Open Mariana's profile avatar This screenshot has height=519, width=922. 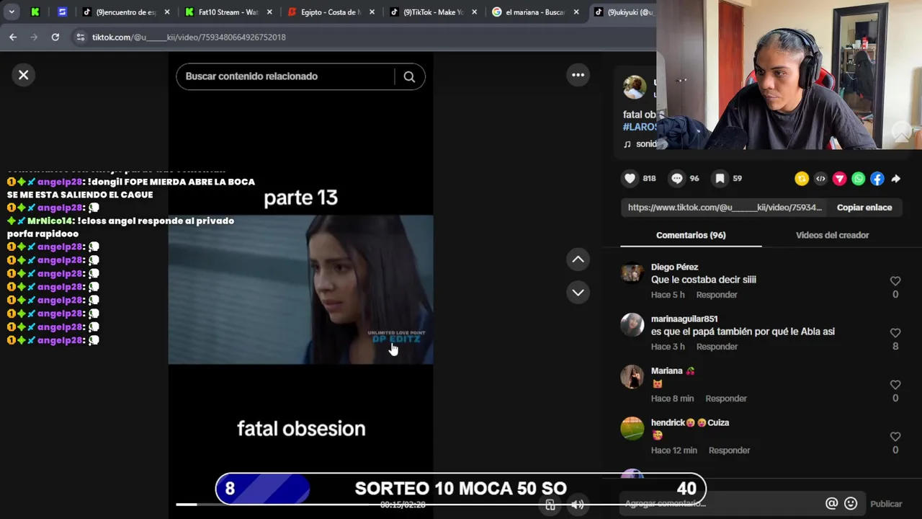[x=632, y=376]
